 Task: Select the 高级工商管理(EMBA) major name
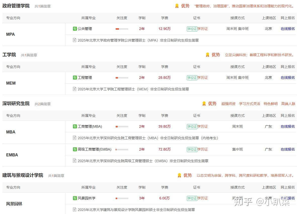coord(95,149)
